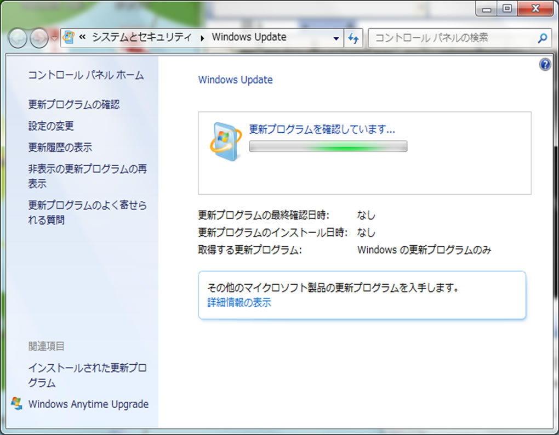The width and height of the screenshot is (559, 435).
Task: Click the Windows の更新プログラムのみ value
Action: (x=424, y=250)
